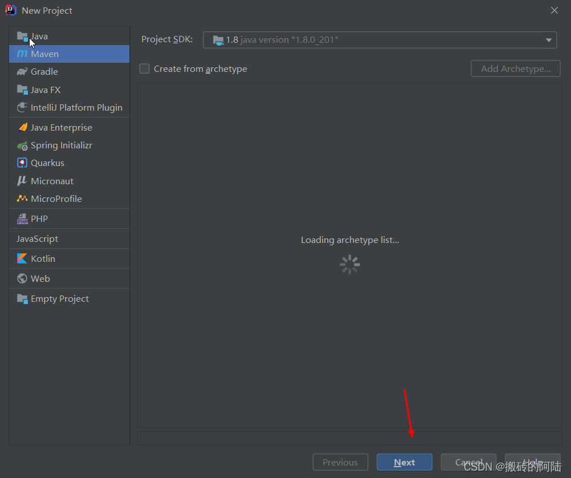
Task: Select PHP entry
Action: (69, 219)
